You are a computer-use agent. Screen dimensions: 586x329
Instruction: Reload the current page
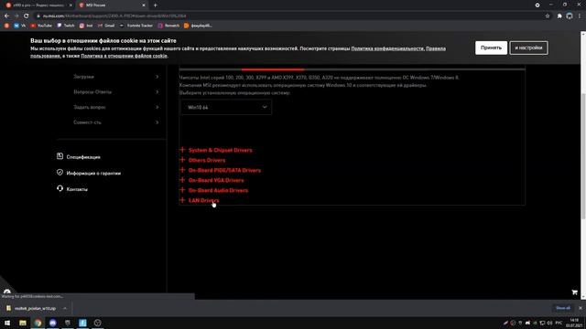click(27, 16)
